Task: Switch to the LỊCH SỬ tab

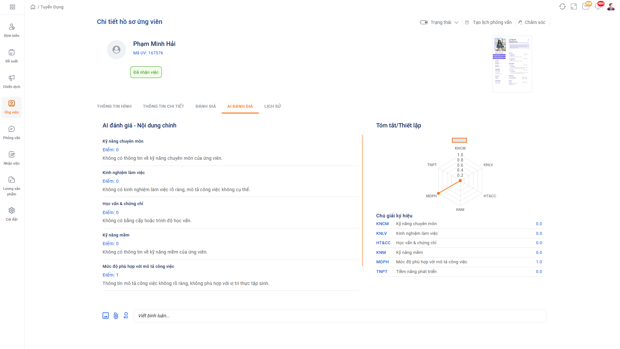Action: (272, 106)
